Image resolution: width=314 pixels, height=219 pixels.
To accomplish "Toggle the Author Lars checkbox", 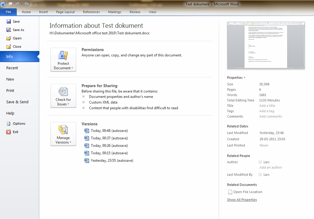I will pyautogui.click(x=260, y=162).
